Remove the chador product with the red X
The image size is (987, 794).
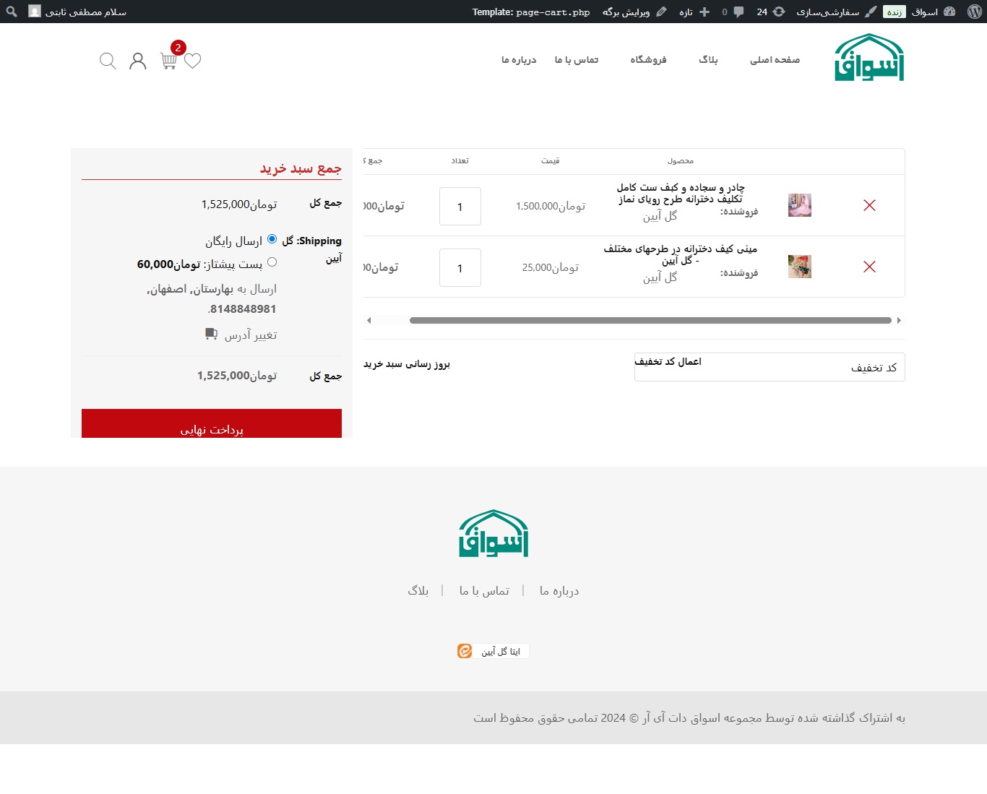[869, 205]
